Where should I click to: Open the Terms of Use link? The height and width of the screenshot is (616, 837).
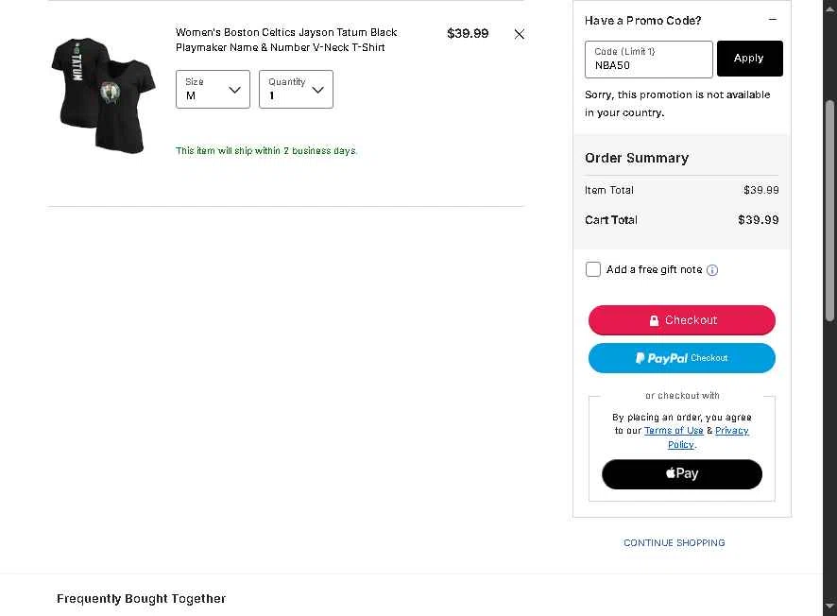click(674, 430)
